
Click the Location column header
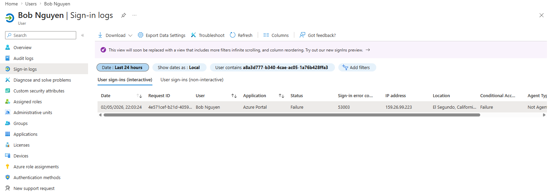(441, 96)
